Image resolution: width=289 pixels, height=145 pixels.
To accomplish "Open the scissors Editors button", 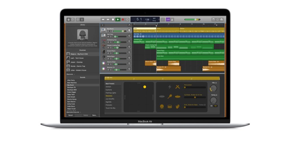I will [x=82, y=19].
